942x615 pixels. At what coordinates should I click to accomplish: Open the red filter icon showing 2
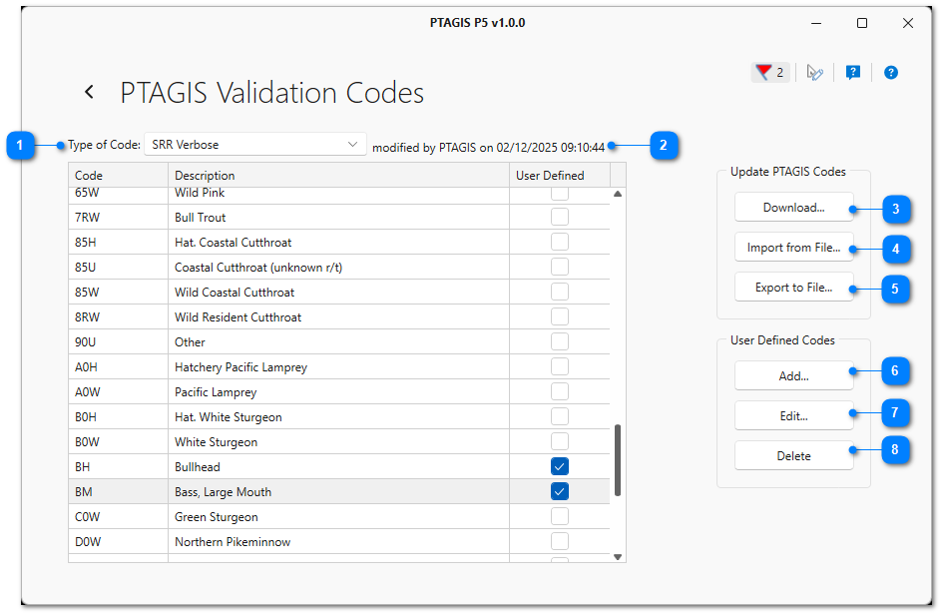770,73
